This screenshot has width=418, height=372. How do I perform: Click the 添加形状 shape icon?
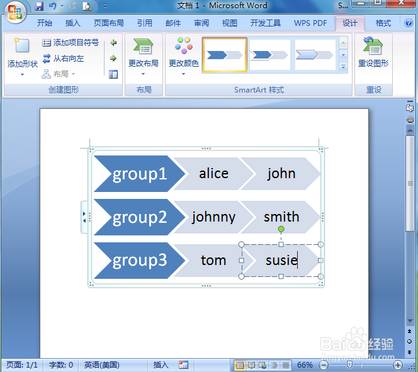point(22,45)
